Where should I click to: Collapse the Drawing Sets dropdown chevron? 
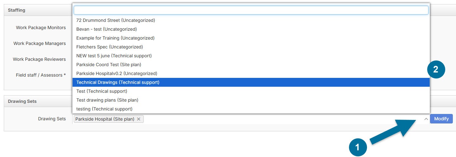point(426,119)
